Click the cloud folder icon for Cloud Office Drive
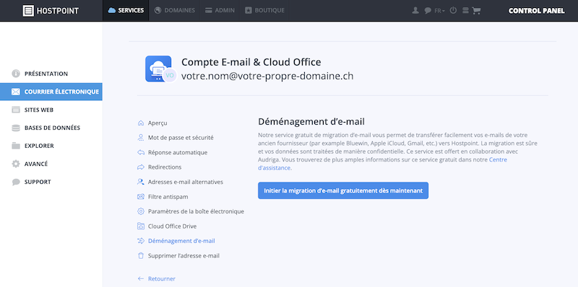Image resolution: width=578 pixels, height=287 pixels. pyautogui.click(x=140, y=226)
